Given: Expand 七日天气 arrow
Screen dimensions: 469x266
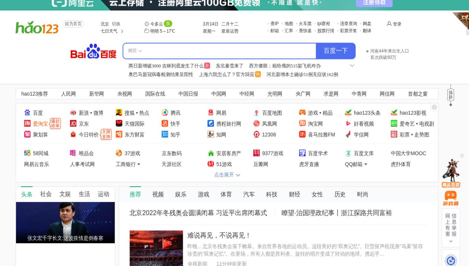Looking at the screenshot, I should coord(122,31).
